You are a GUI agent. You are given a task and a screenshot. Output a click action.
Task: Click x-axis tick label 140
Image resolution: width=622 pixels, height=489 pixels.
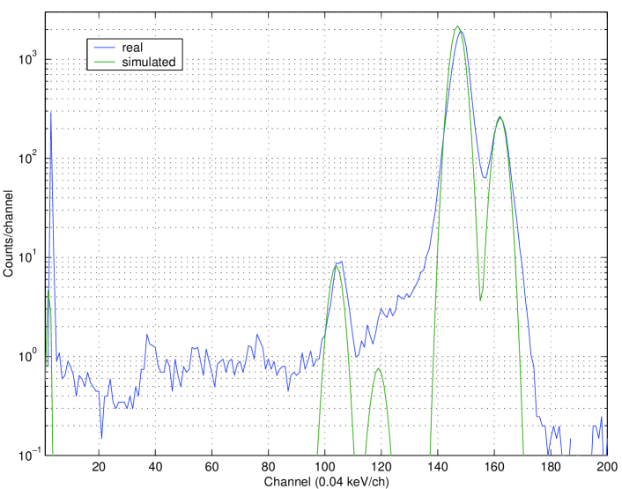[x=438, y=466]
